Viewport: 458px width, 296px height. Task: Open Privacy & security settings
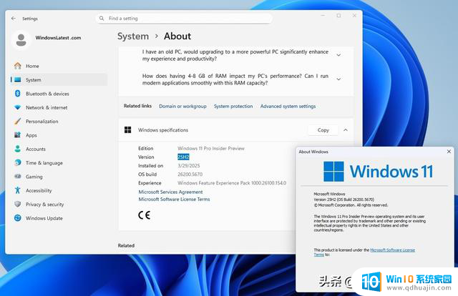pos(59,204)
